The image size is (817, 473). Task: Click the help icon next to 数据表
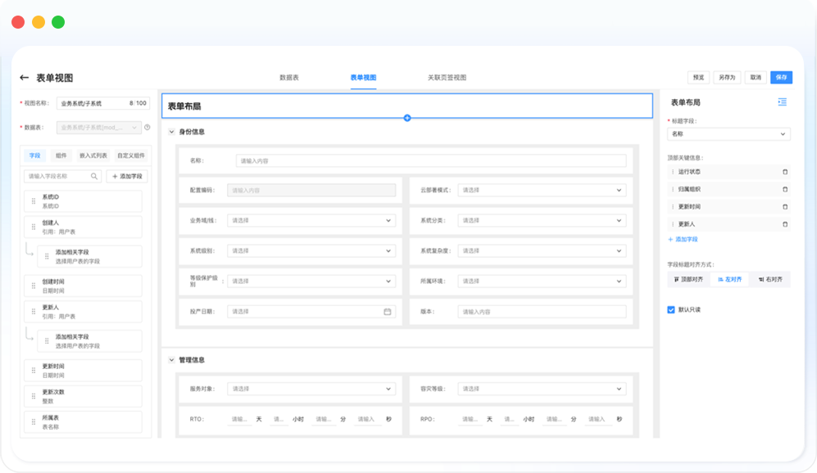pyautogui.click(x=148, y=128)
